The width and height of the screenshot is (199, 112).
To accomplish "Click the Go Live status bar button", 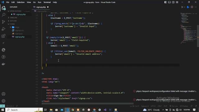I will click(x=174, y=106).
